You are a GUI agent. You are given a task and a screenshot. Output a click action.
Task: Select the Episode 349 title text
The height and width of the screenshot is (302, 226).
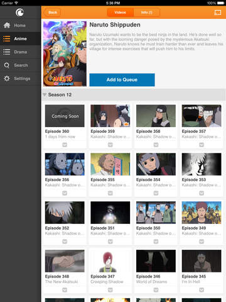click(x=194, y=228)
